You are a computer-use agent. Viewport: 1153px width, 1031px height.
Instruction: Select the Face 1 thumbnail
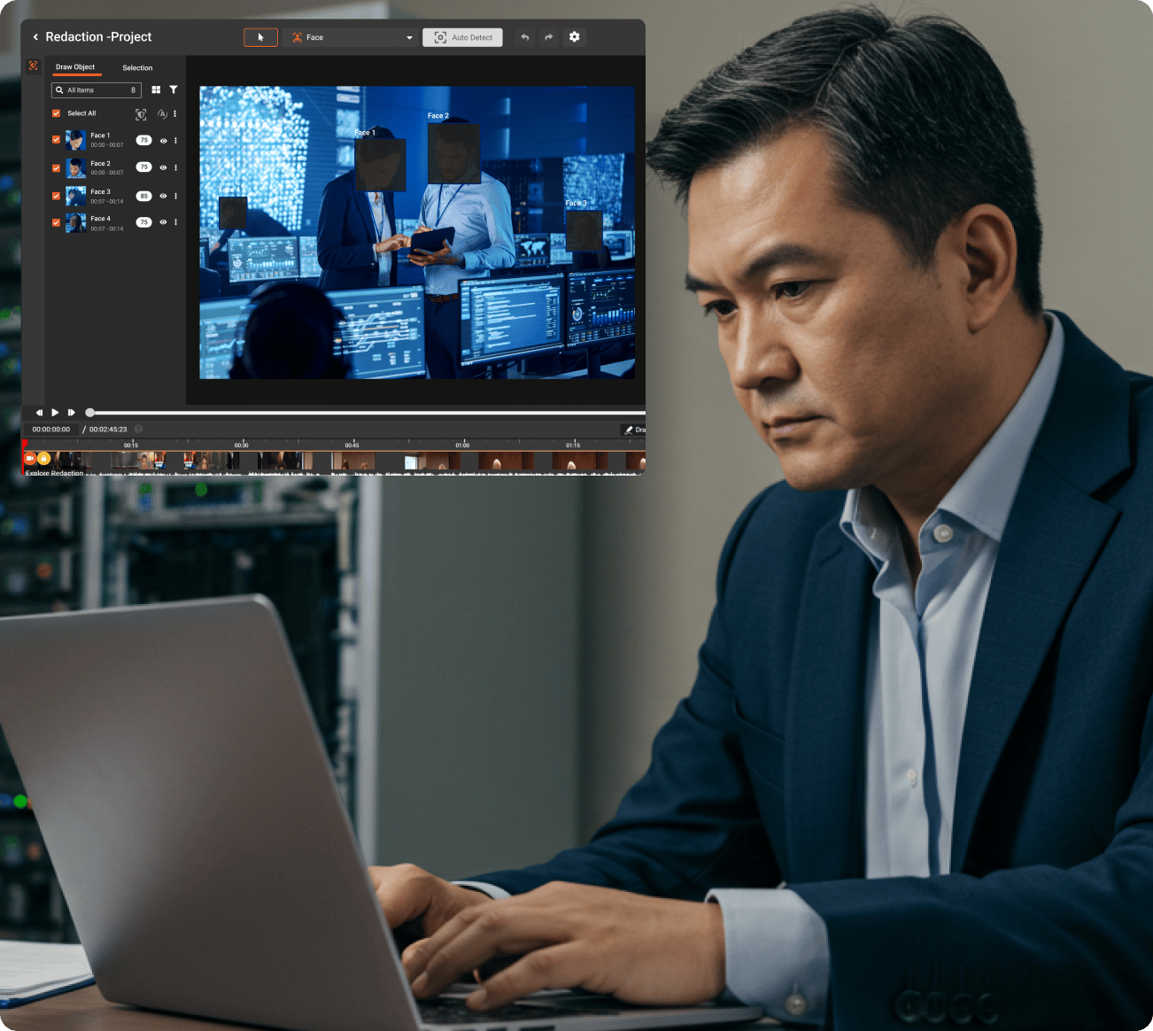(76, 140)
